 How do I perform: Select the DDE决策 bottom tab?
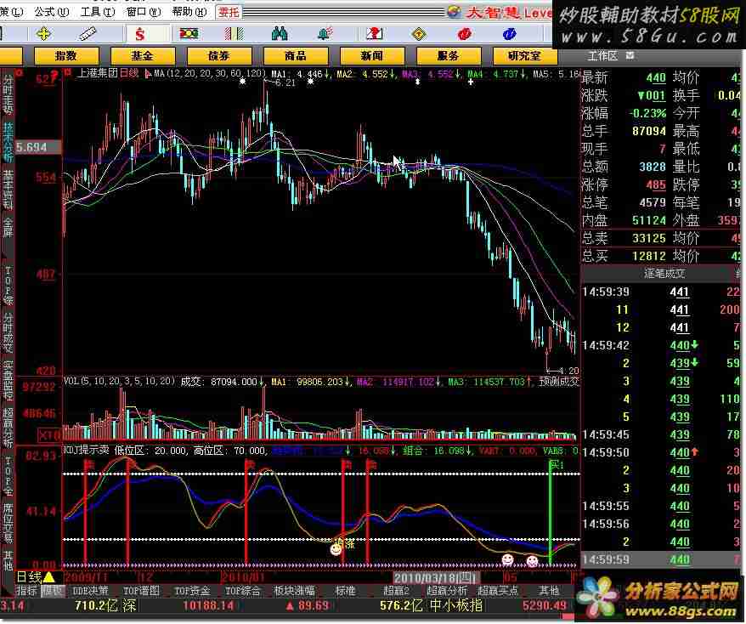pos(90,591)
